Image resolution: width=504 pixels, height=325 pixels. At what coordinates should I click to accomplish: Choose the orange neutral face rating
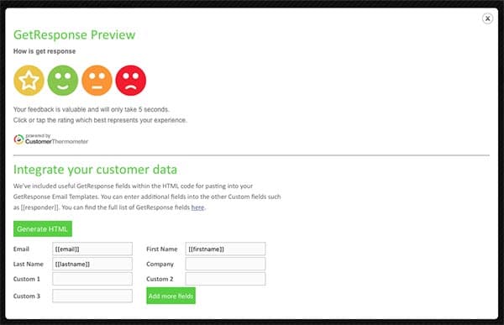[97, 81]
